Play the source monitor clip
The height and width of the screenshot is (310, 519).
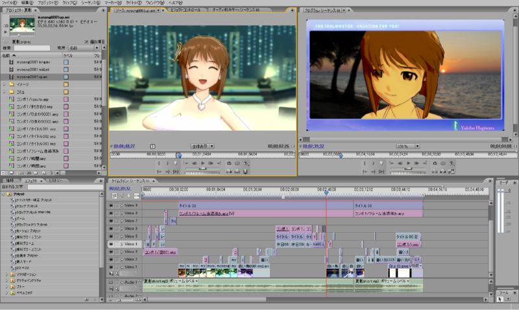202,163
